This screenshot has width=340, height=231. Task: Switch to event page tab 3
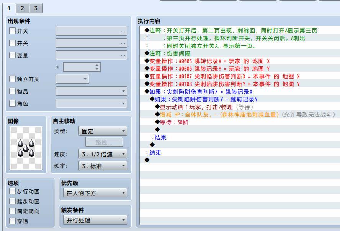click(x=36, y=8)
